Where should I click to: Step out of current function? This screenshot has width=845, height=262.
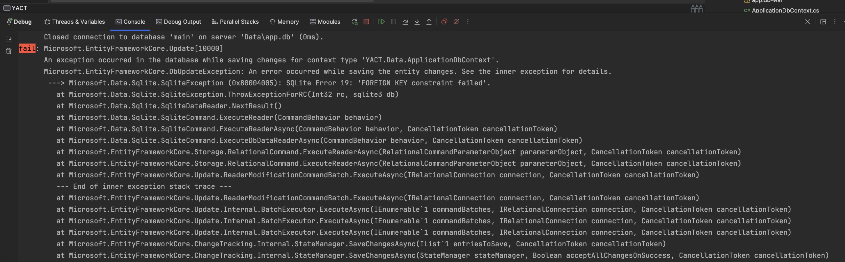tap(429, 22)
